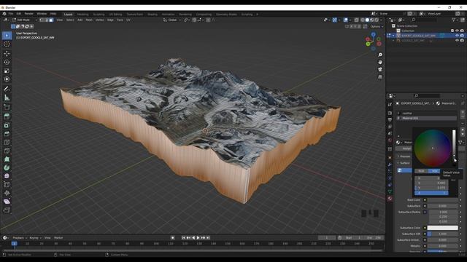The height and width of the screenshot is (262, 467).
Task: Click inside the color wheel picker
Action: [x=433, y=148]
